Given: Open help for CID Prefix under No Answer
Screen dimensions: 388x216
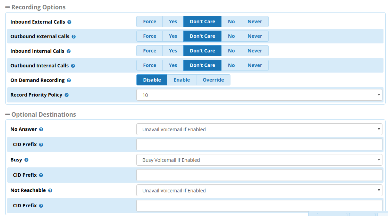Looking at the screenshot, I should (x=41, y=145).
